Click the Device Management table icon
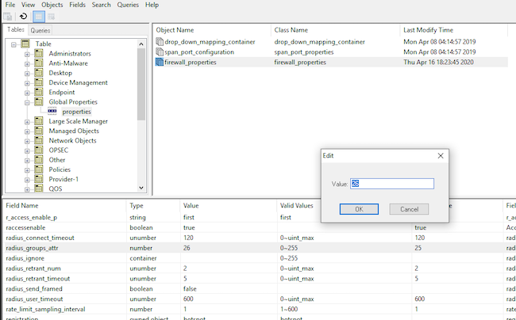This screenshot has height=320, width=516. point(39,82)
